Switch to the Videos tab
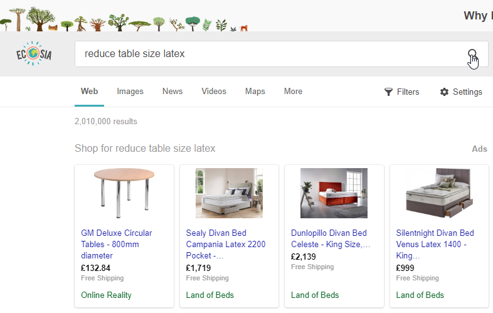493x313 pixels. 214,91
